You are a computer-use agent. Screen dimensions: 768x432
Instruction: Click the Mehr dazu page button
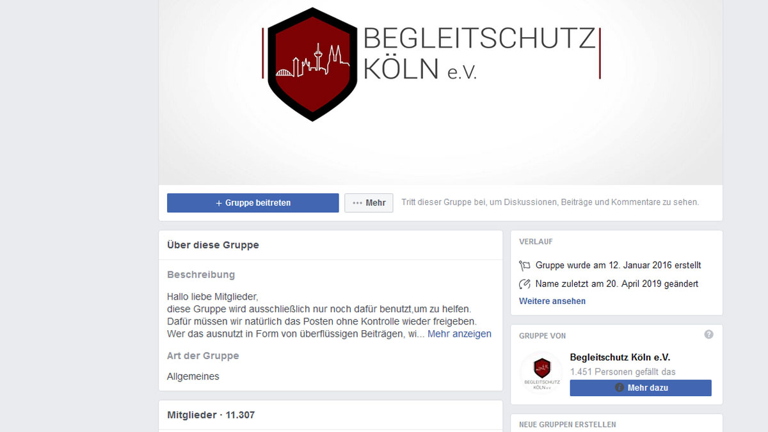coord(641,388)
